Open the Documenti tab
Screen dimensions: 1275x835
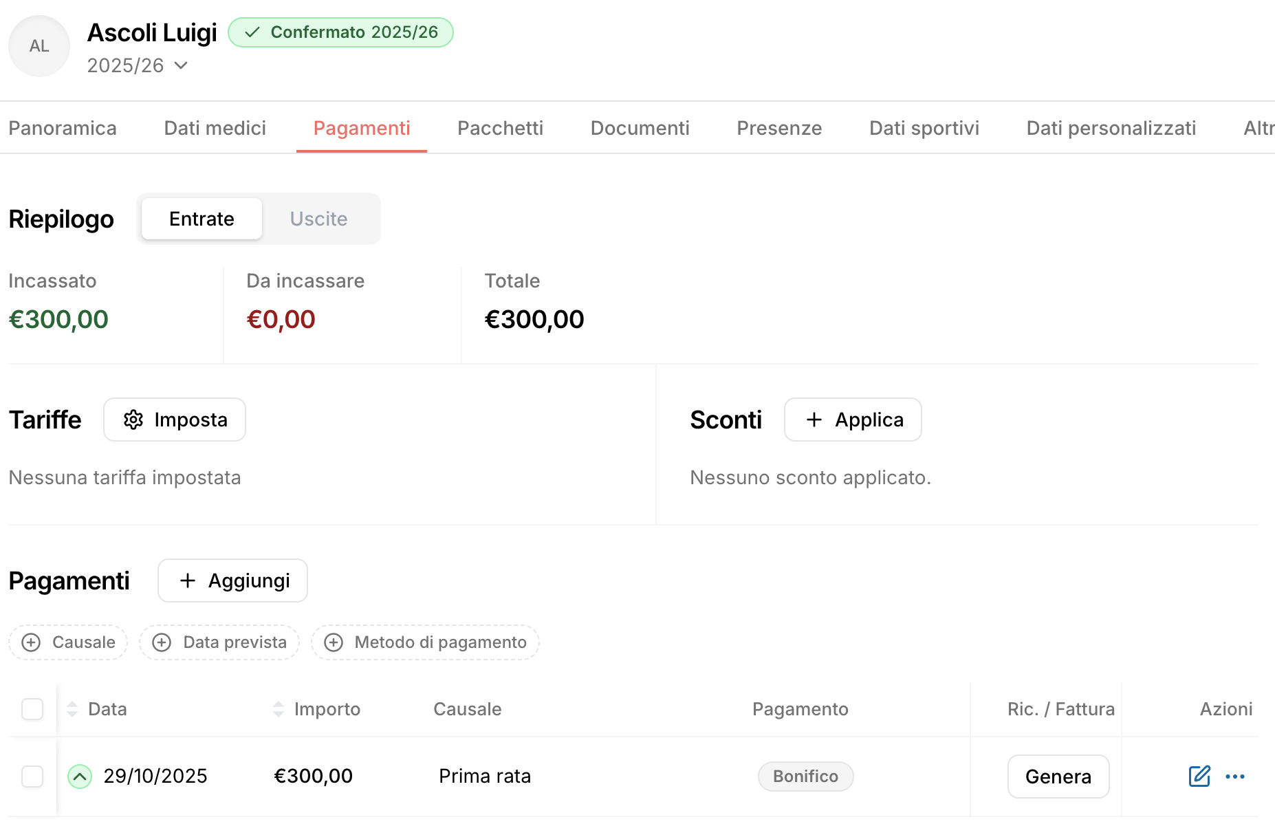[x=640, y=128]
